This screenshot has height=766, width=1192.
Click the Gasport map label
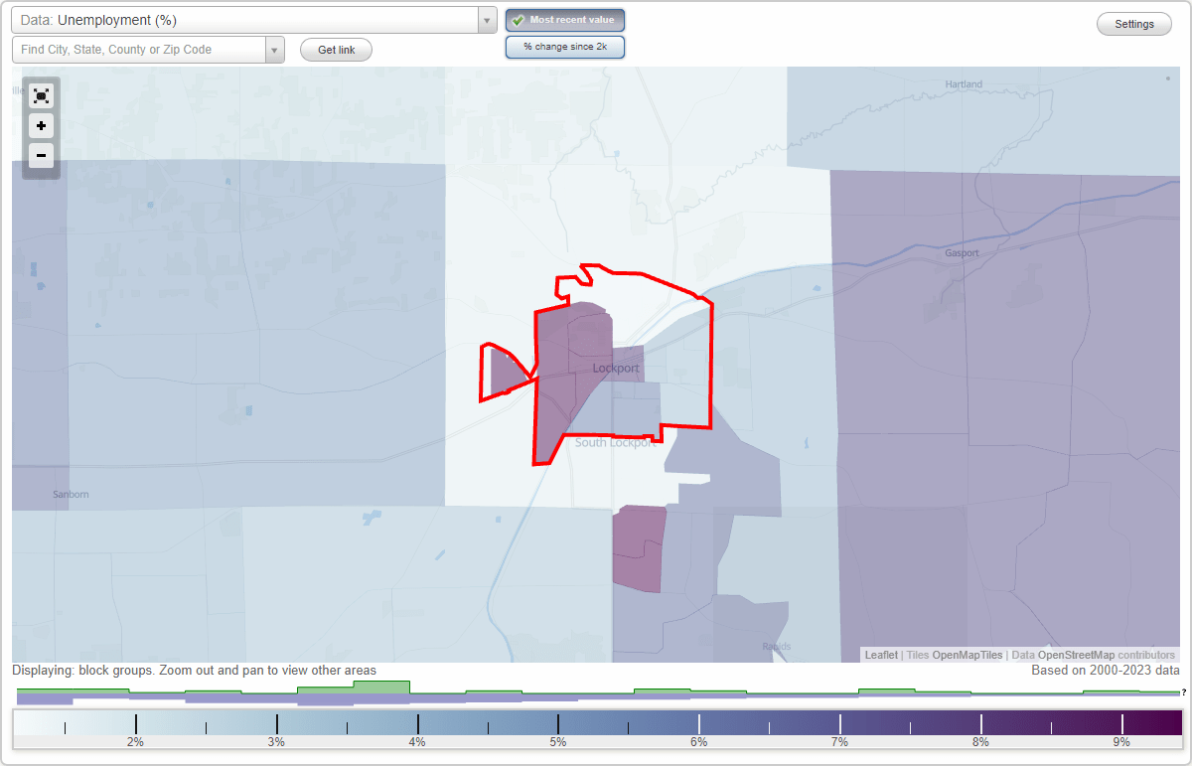962,253
